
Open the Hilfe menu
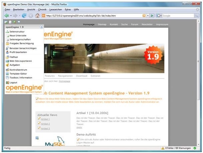click(76, 9)
